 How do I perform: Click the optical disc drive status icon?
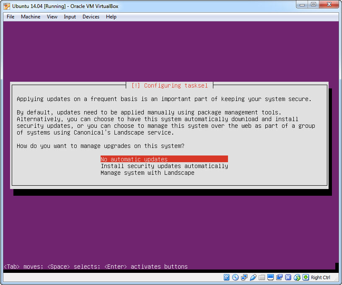tap(236, 277)
